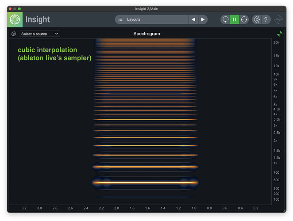
Task: Open Spectrogram settings gear icon
Action: pos(14,34)
